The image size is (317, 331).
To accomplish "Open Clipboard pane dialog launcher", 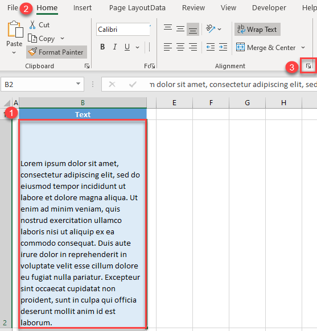I will click(x=87, y=67).
